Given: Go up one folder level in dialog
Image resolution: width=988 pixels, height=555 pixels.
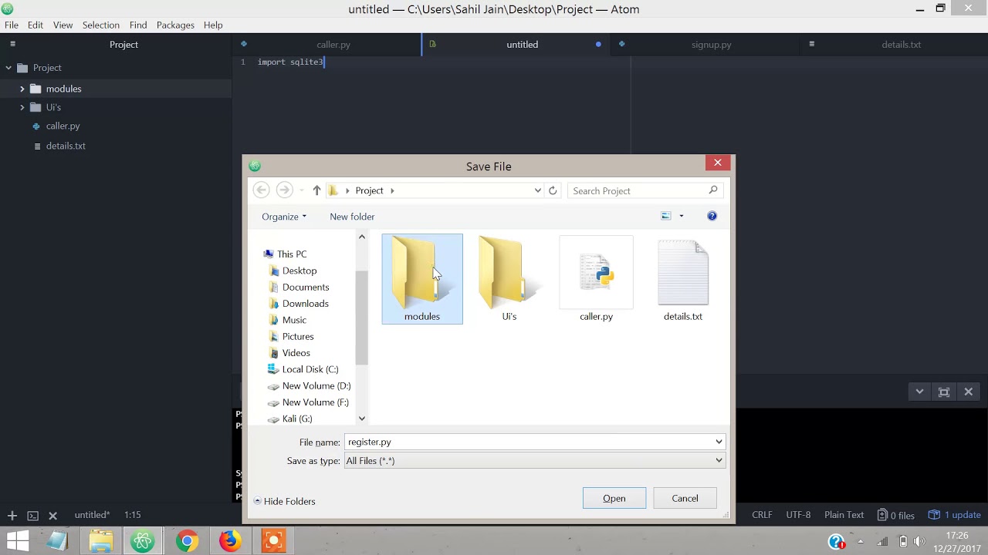Looking at the screenshot, I should (316, 190).
